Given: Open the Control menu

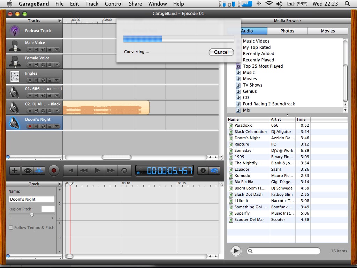Looking at the screenshot, I should coord(114,3).
